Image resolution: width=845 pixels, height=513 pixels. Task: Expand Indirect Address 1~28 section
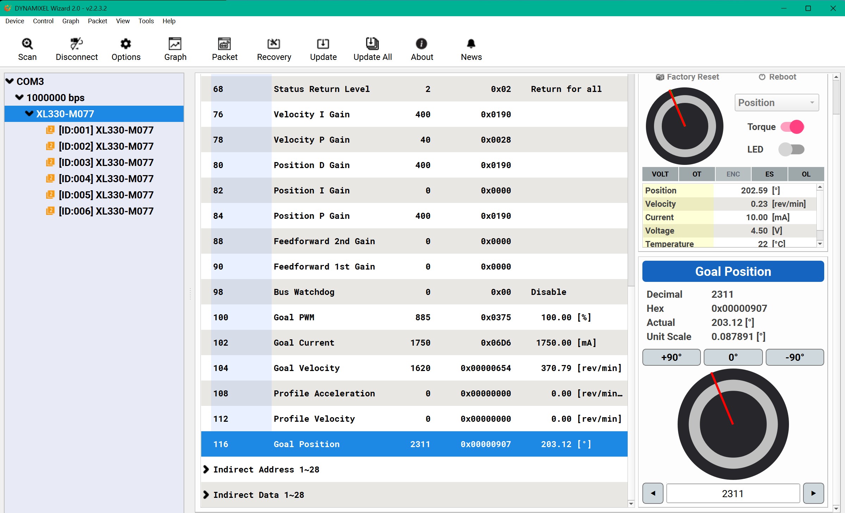pos(206,469)
